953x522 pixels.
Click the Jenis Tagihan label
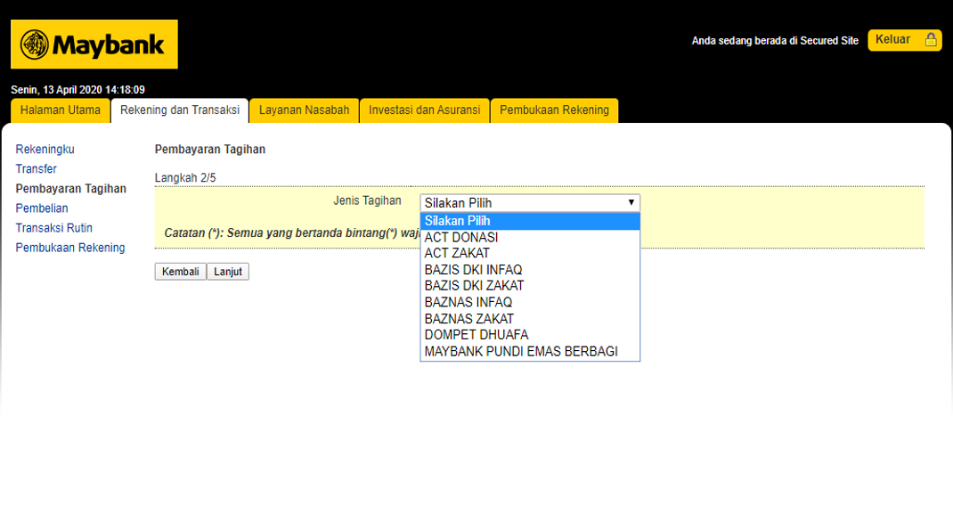[x=367, y=201]
